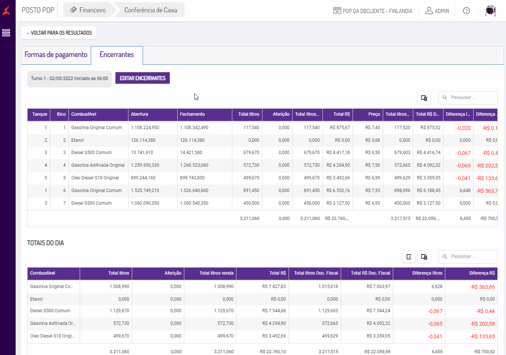The image size is (506, 355).
Task: Sort totals by Diferença R$ header
Action: pos(481,273)
